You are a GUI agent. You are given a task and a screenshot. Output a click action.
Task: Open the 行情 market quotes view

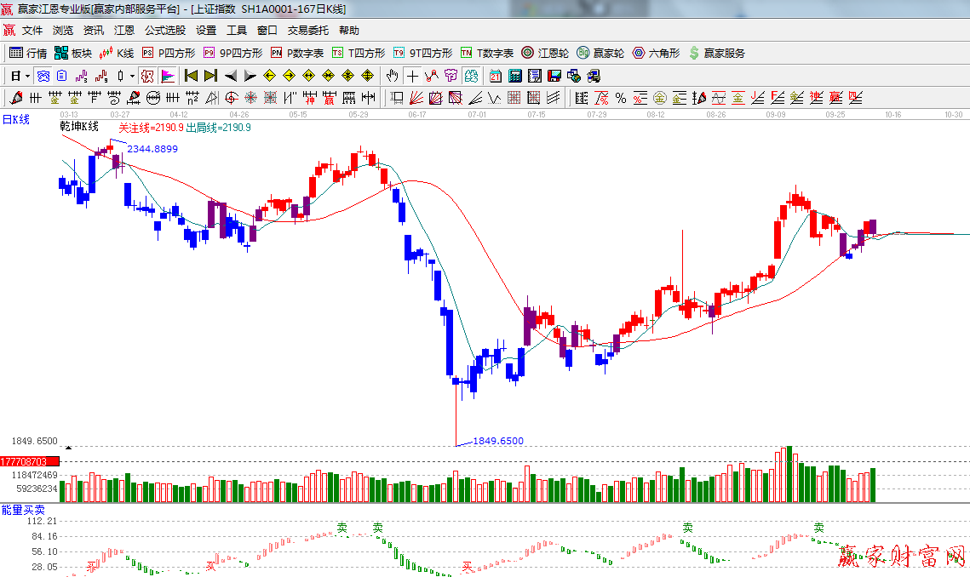(x=28, y=53)
